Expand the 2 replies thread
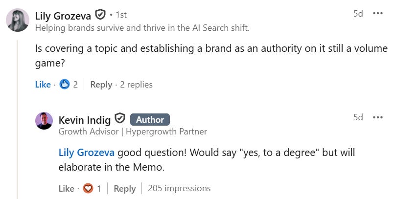 [x=136, y=85]
